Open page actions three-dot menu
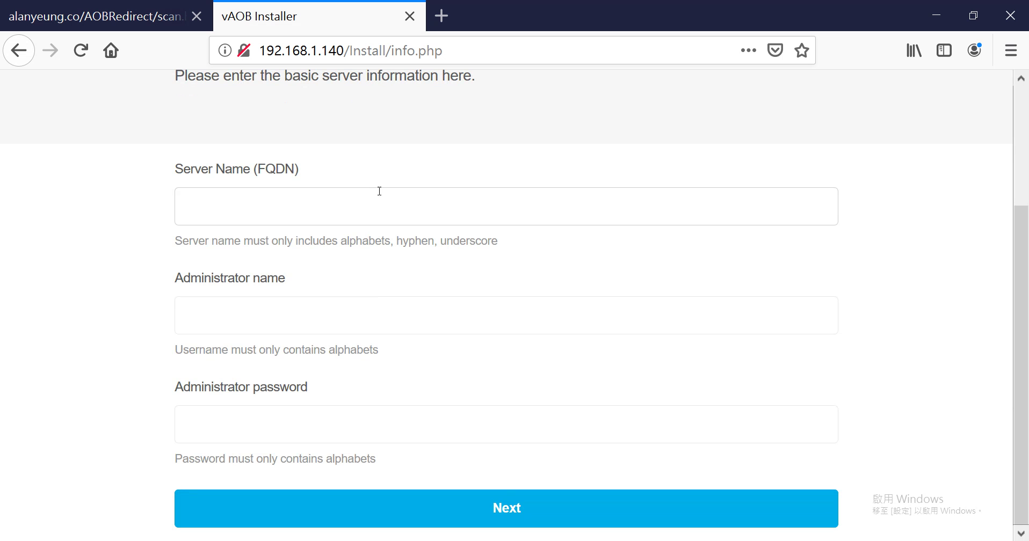This screenshot has width=1029, height=541. 748,50
